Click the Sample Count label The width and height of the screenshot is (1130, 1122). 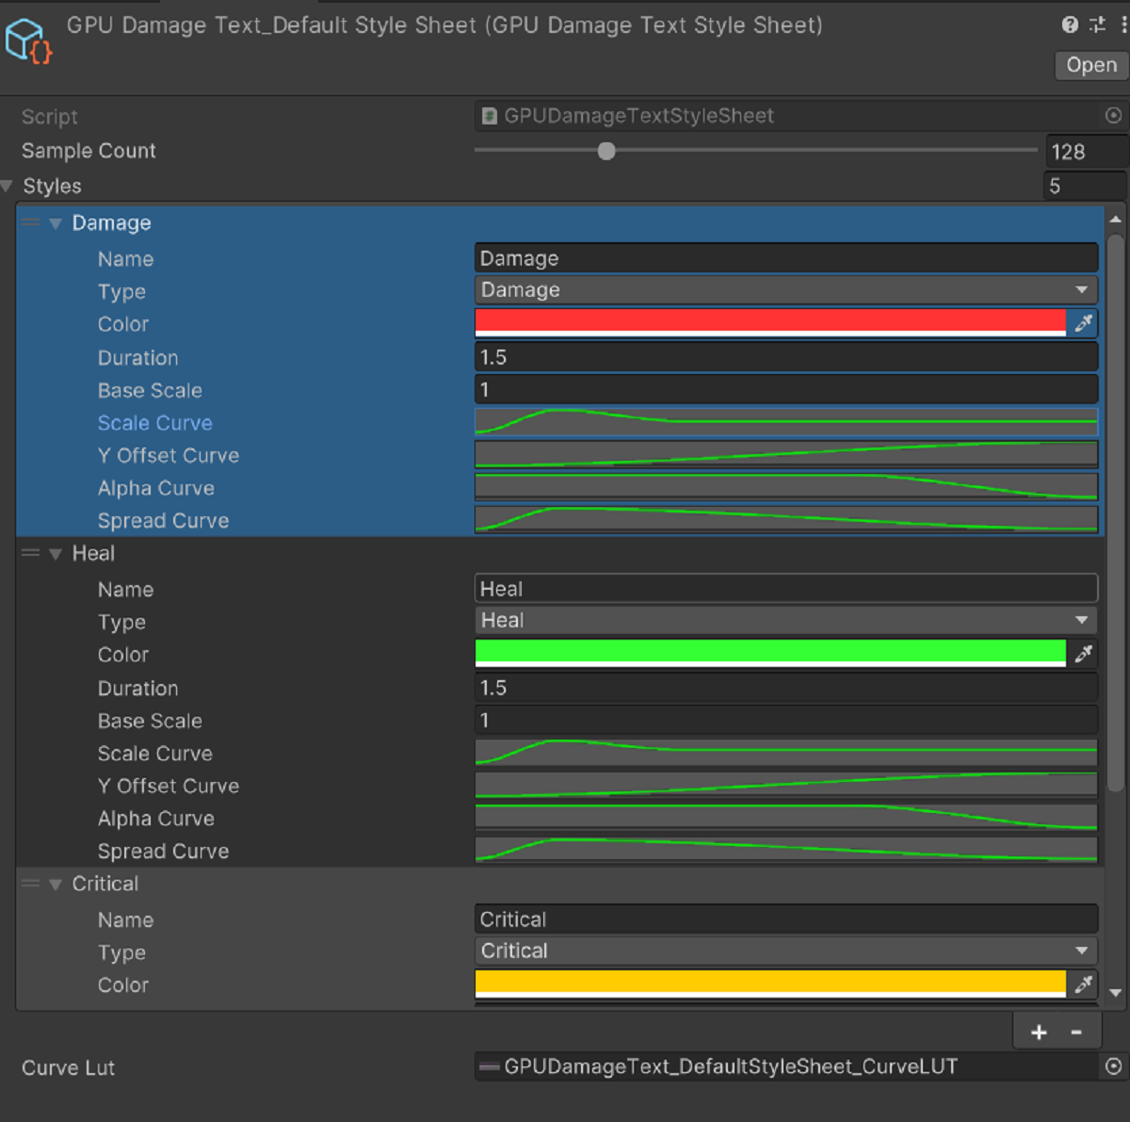[x=89, y=151]
